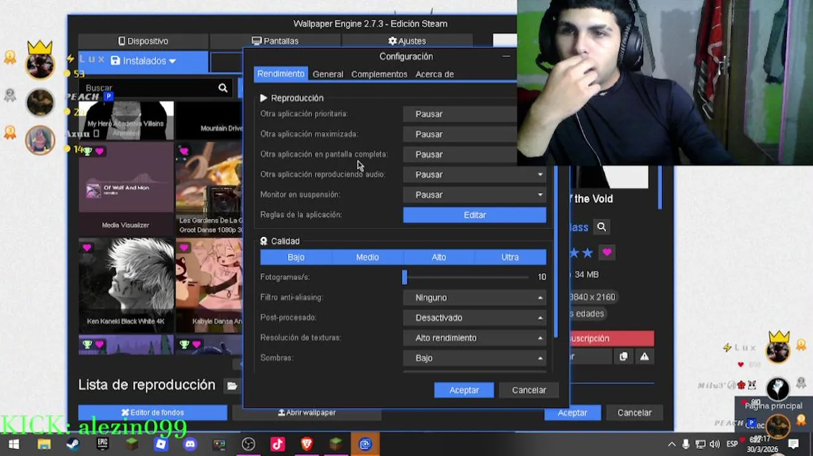The height and width of the screenshot is (456, 813).
Task: Open the Otra aplicación en pantalla completa dropdown
Action: click(461, 155)
